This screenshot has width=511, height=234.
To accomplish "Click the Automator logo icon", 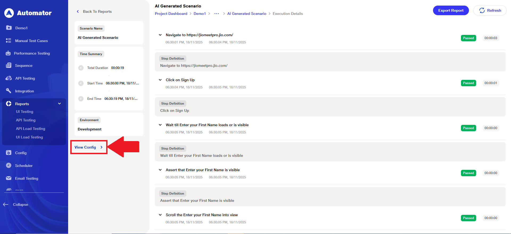I will click(x=9, y=13).
